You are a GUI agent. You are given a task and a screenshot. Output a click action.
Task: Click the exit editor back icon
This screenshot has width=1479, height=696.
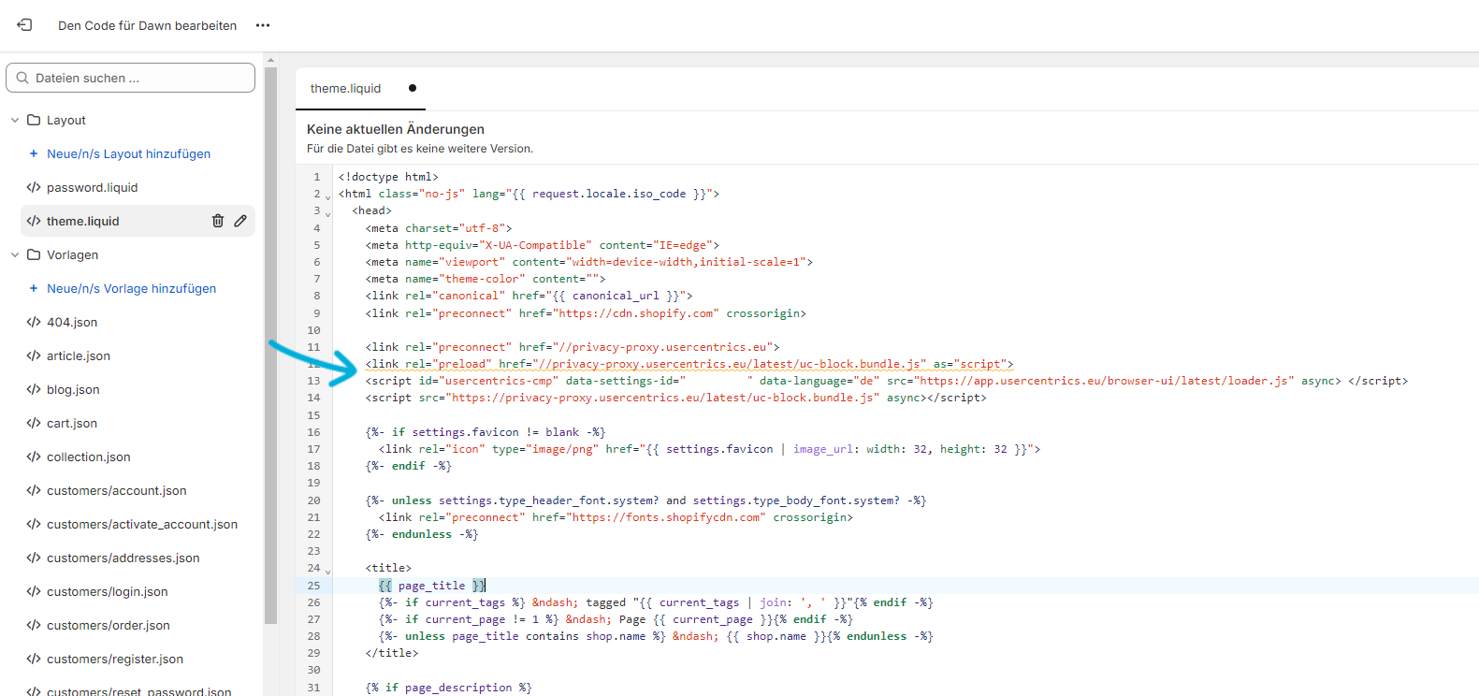[24, 25]
